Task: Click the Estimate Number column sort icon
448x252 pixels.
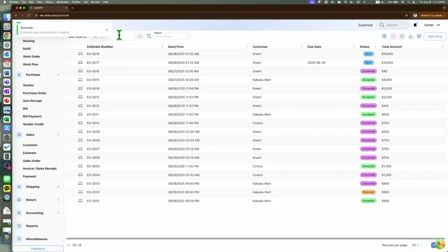Action: coord(162,47)
